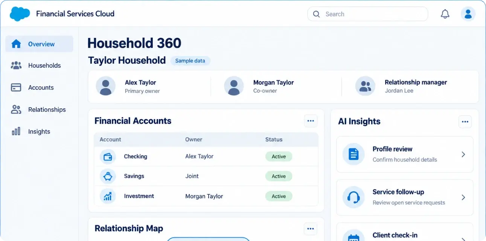Click the Relationship Map heading
The width and height of the screenshot is (486, 241).
tap(129, 228)
